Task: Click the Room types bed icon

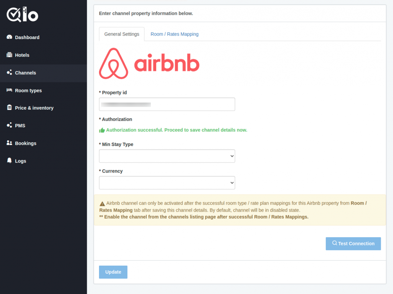Action: 9,90
